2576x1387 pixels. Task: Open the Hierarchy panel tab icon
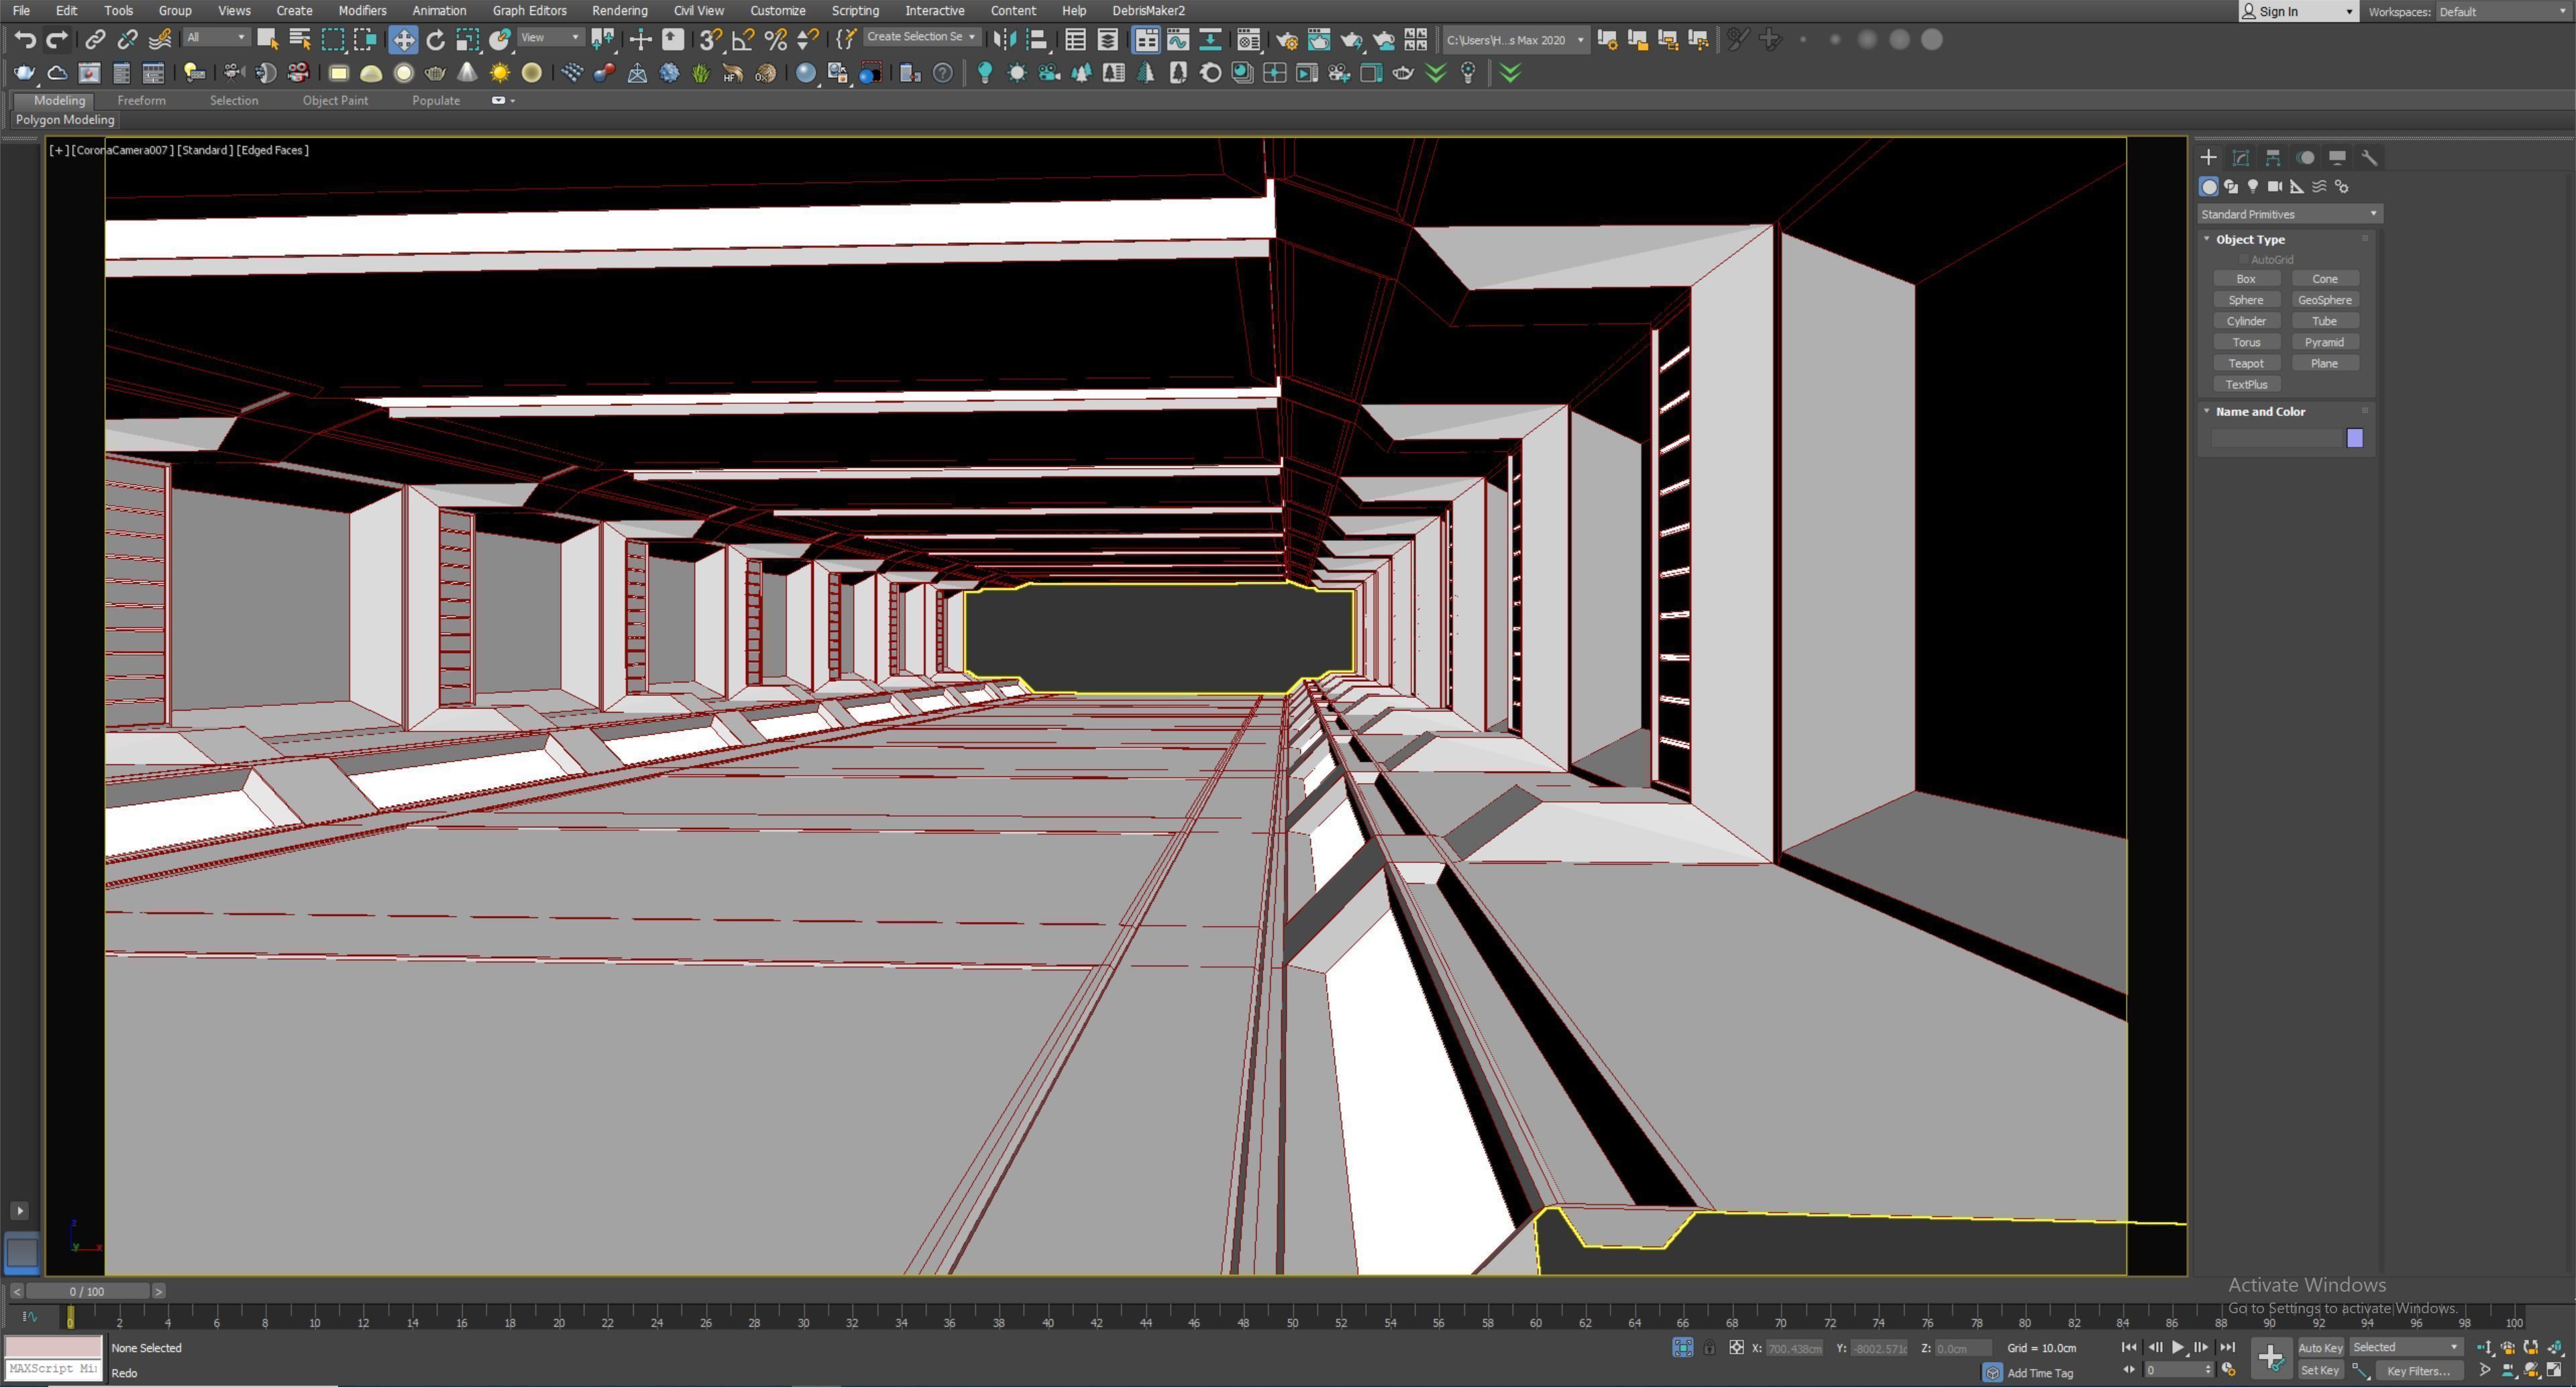pyautogui.click(x=2273, y=158)
